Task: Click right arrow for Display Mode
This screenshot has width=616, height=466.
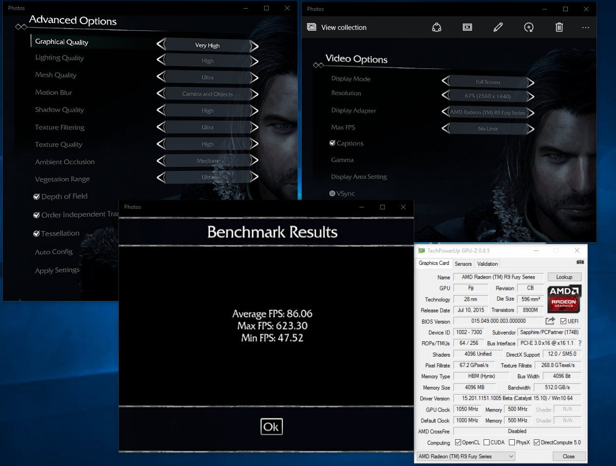Action: point(530,82)
